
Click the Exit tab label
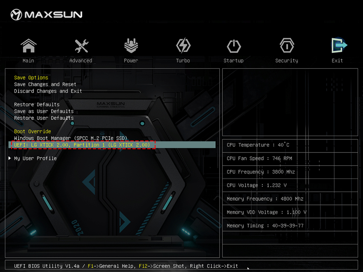[x=337, y=61]
